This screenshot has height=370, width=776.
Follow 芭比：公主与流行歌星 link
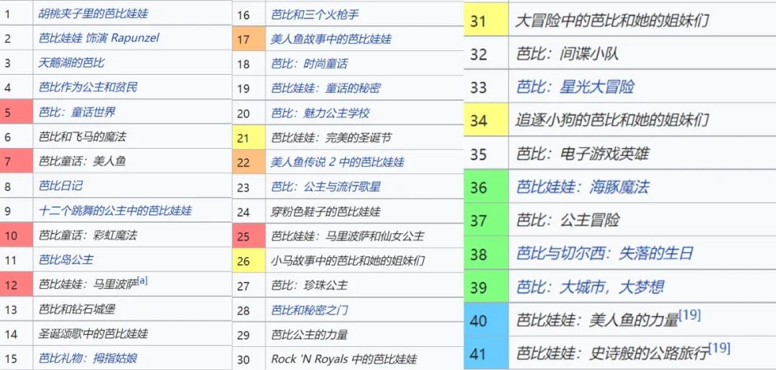[325, 187]
